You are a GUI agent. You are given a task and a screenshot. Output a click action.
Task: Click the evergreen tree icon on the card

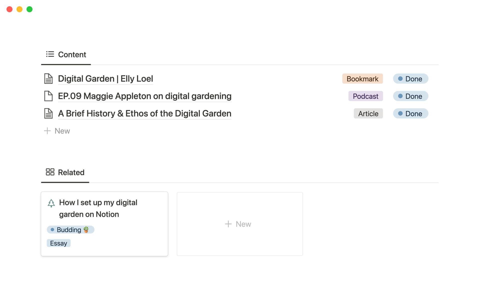pos(51,203)
